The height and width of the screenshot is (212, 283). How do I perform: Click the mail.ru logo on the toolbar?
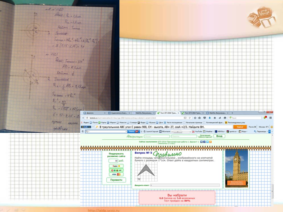[x=86, y=127]
